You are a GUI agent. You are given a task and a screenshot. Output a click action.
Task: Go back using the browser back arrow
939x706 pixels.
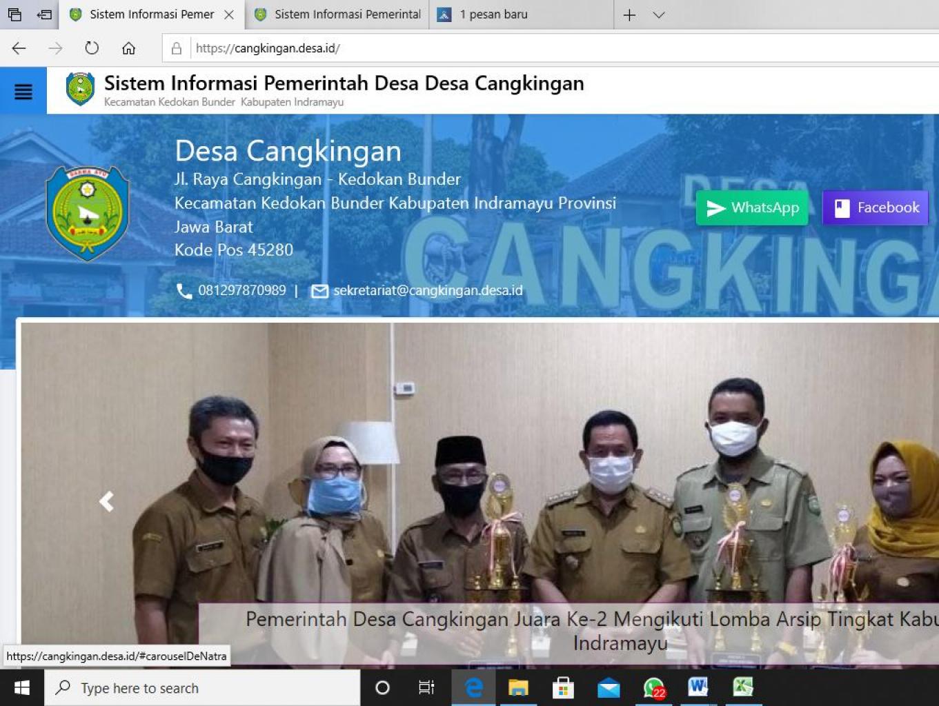click(x=19, y=48)
